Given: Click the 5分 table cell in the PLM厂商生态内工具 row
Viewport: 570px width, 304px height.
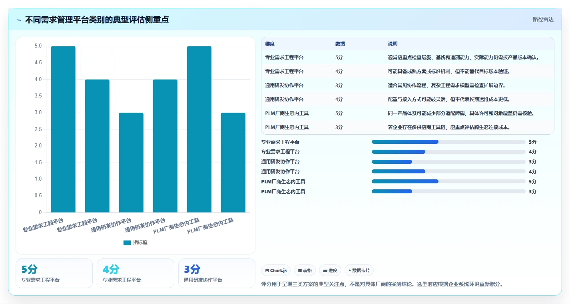Looking at the screenshot, I should point(339,113).
